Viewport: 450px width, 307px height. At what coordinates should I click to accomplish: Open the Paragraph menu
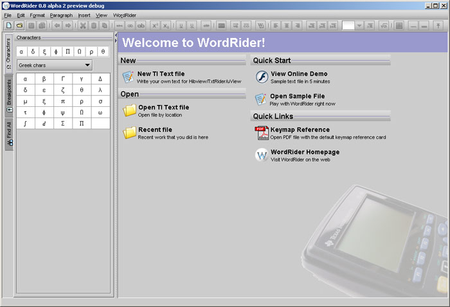tap(61, 15)
